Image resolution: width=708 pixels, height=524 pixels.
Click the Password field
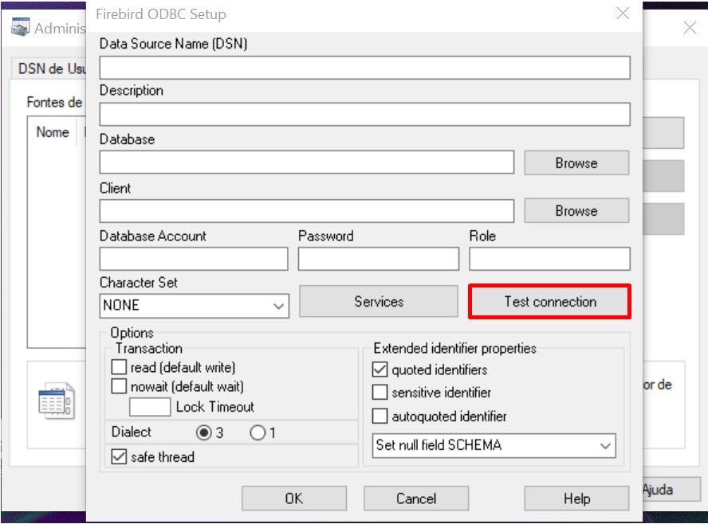click(x=379, y=259)
